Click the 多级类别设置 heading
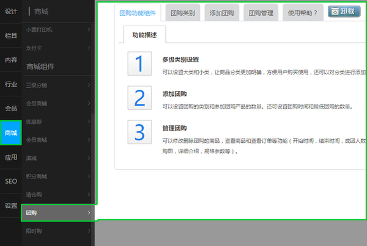367x246 pixels. [x=180, y=60]
